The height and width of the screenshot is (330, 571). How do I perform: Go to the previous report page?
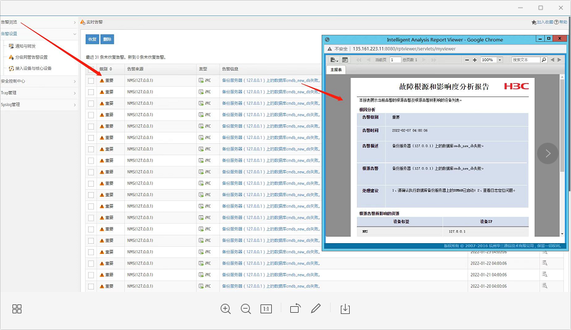click(x=368, y=59)
